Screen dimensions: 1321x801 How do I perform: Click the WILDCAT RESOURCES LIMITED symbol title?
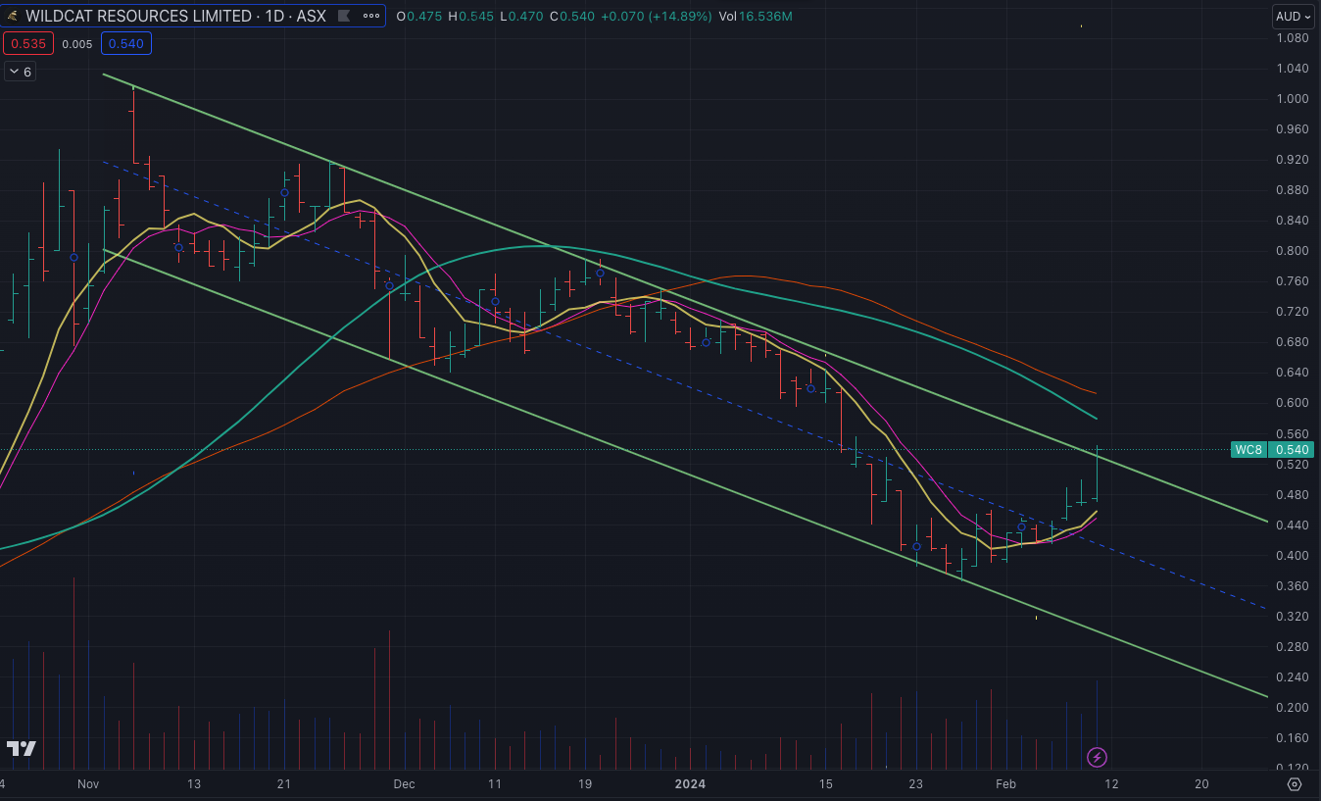coord(138,17)
